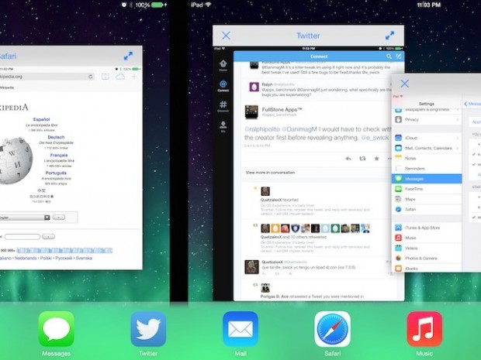Viewport: 481px width, 360px height.
Task: Open the Music app in the dock
Action: [424, 329]
